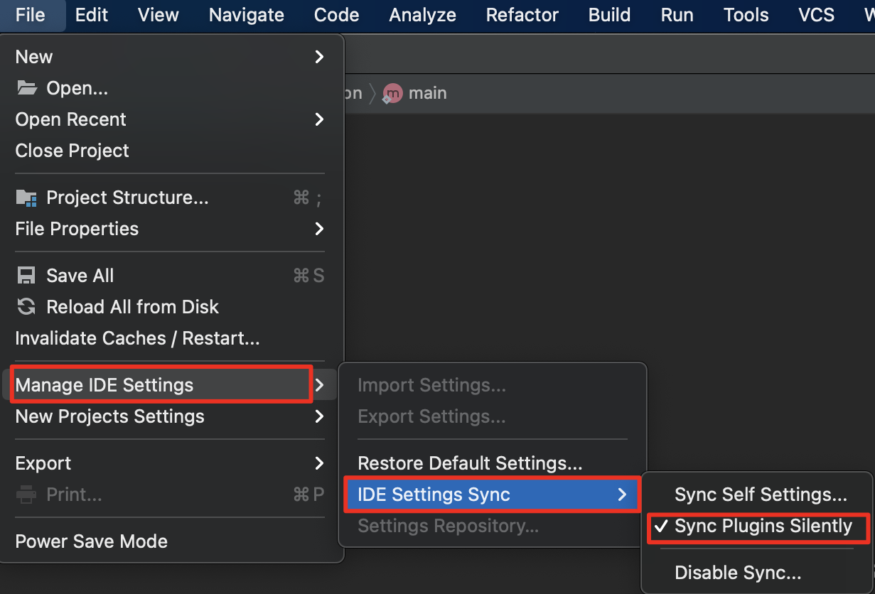Expand the Open Recent submenu

[x=319, y=119]
